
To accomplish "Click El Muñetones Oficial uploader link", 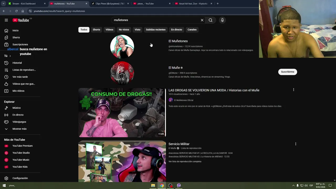I will [183, 100].
